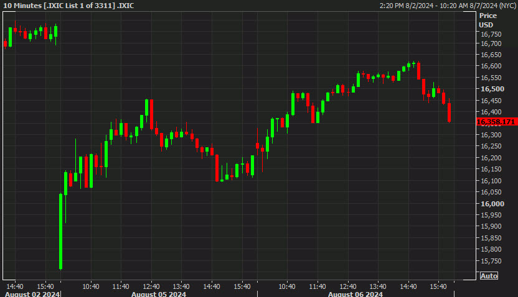Click the 12:40 time label under August 05
Screen dimensions: 518x297
coord(151,286)
